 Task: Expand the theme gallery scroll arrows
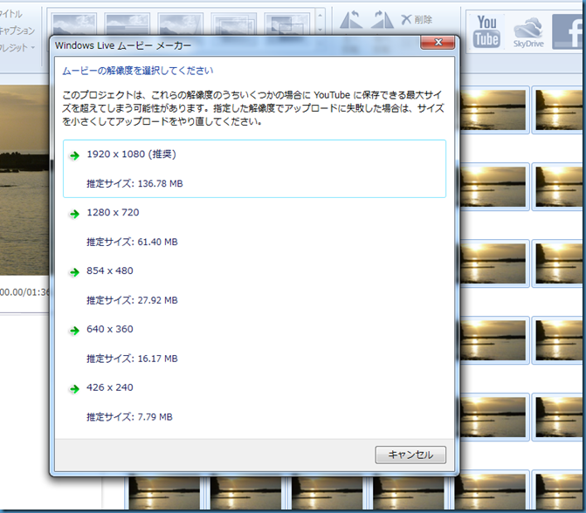point(320,23)
